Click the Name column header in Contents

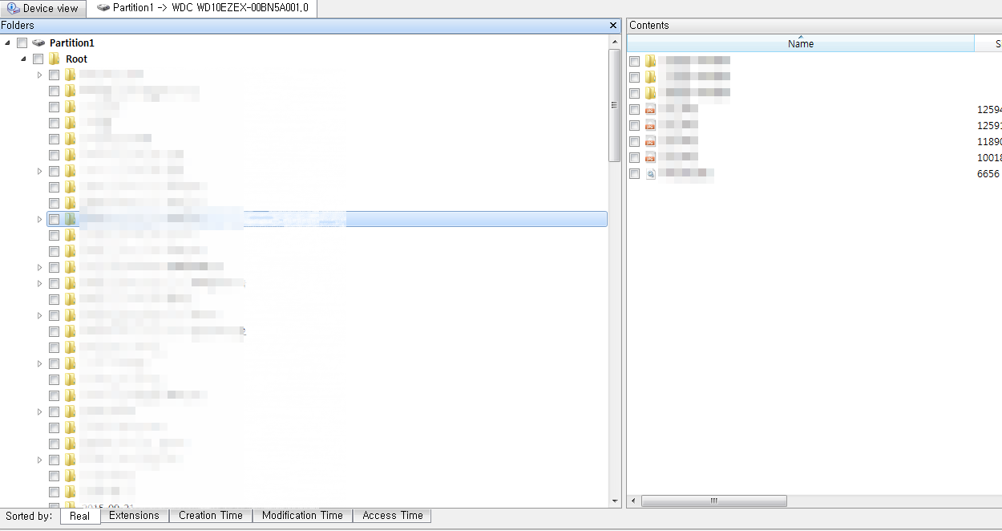pos(800,43)
